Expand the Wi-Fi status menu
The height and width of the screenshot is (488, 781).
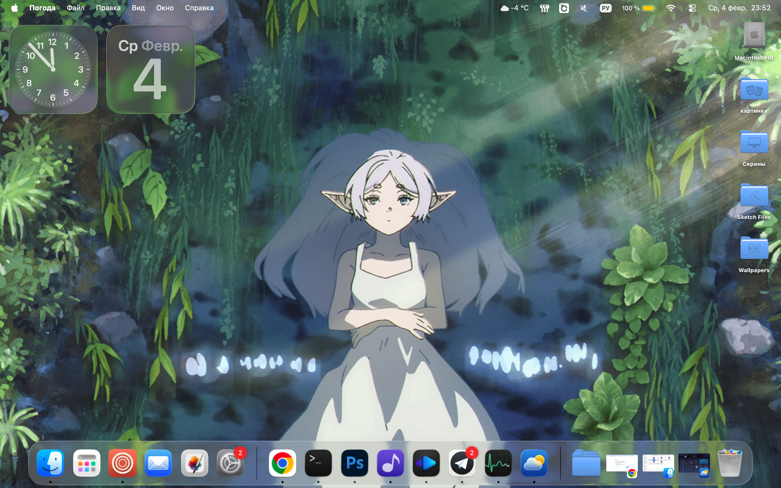pyautogui.click(x=671, y=8)
